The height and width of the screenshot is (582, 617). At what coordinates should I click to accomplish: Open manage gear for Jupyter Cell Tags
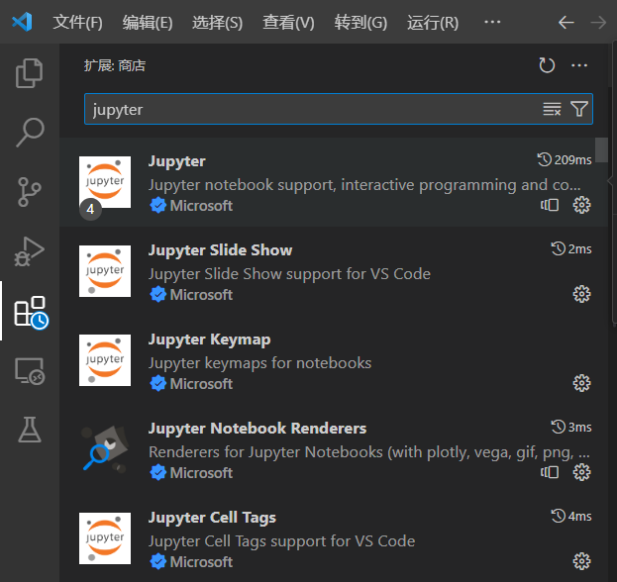[x=581, y=561]
